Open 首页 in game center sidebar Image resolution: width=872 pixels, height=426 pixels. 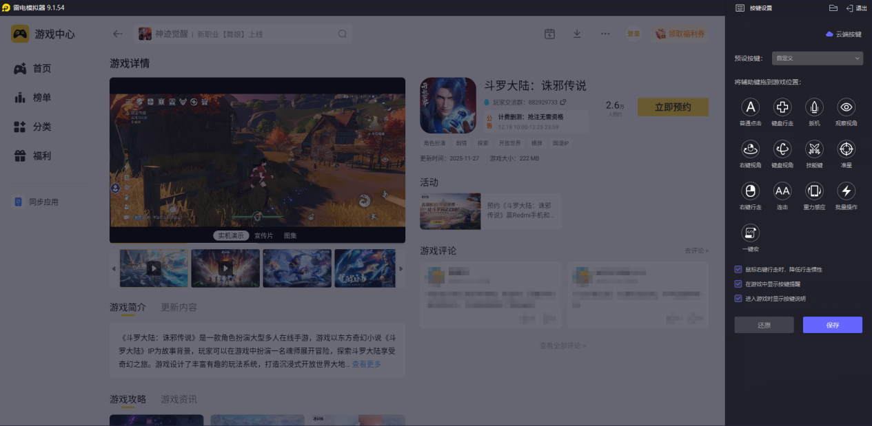(32, 68)
